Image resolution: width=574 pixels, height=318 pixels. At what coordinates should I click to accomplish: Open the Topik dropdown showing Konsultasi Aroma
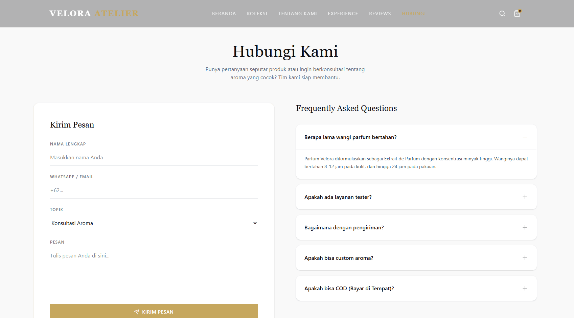point(154,223)
